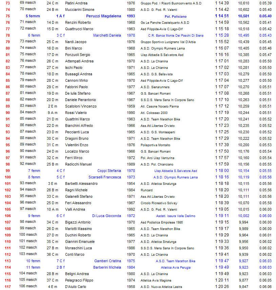Click the Atl. Colosseo 2000 team
Screen dimensions: 276x290
(154, 113)
